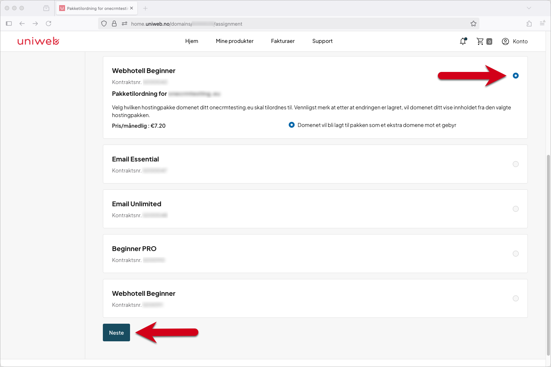551x367 pixels.
Task: Go to Fakturaer page
Action: pos(283,41)
